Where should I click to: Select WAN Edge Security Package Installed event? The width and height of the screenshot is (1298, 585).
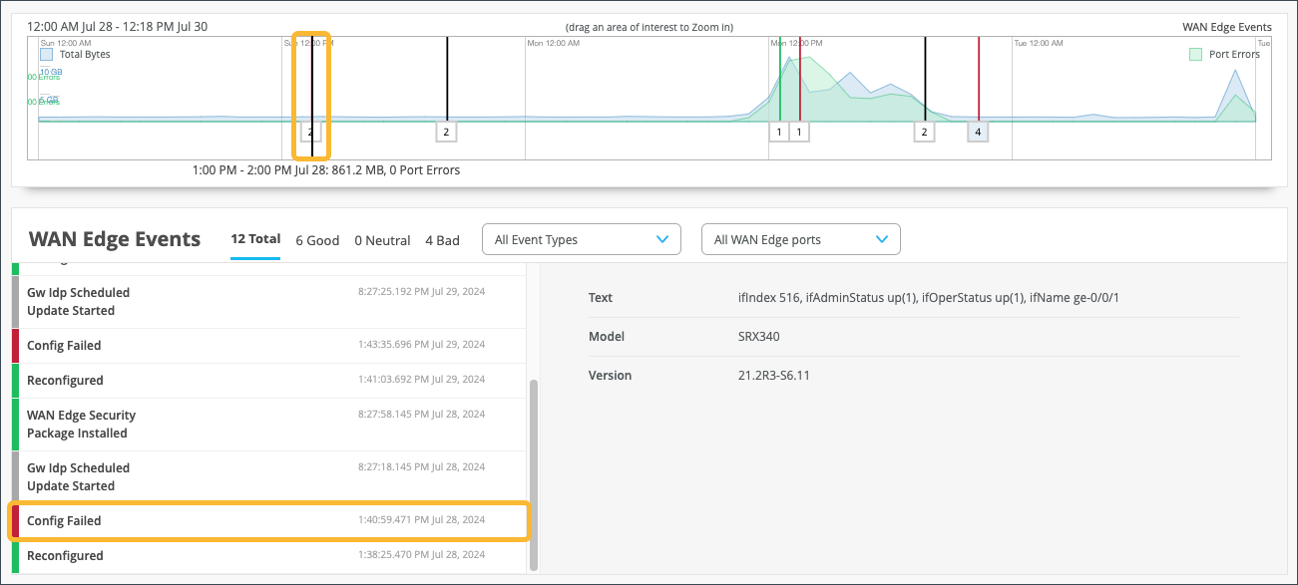(267, 424)
